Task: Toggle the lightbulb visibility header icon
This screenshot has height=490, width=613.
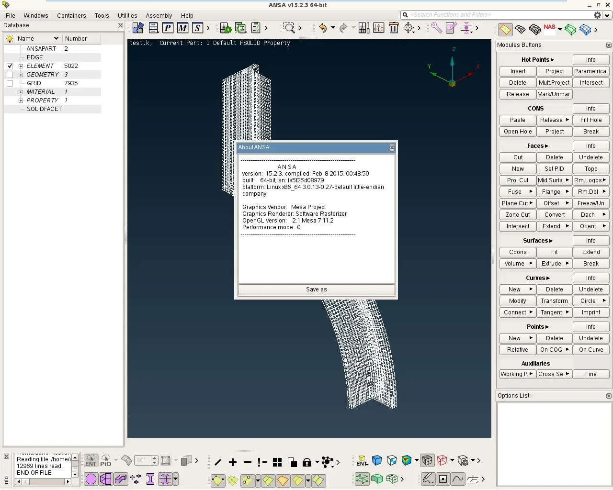Action: coord(10,39)
